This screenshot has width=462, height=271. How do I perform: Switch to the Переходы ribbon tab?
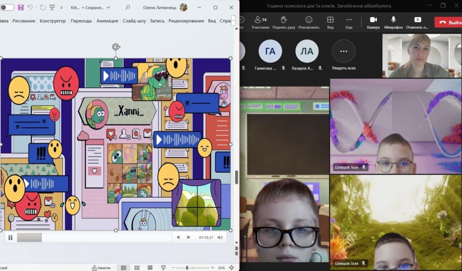pyautogui.click(x=81, y=21)
